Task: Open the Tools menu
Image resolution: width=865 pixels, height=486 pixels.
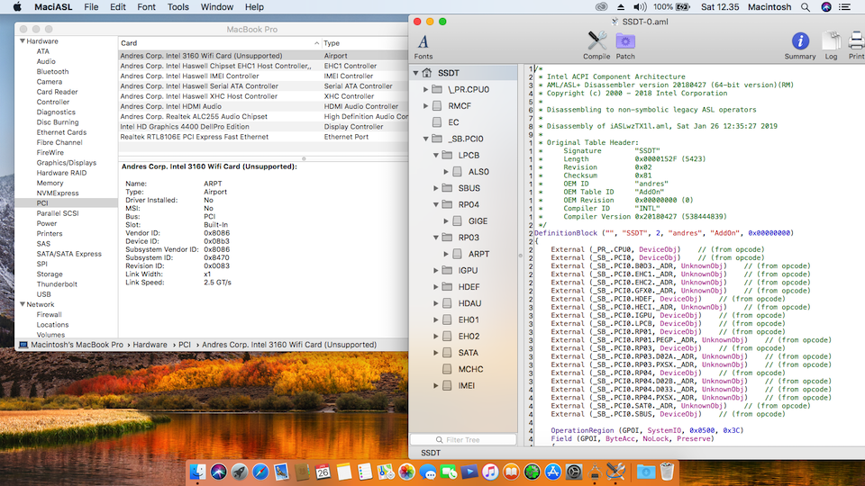Action: point(178,7)
